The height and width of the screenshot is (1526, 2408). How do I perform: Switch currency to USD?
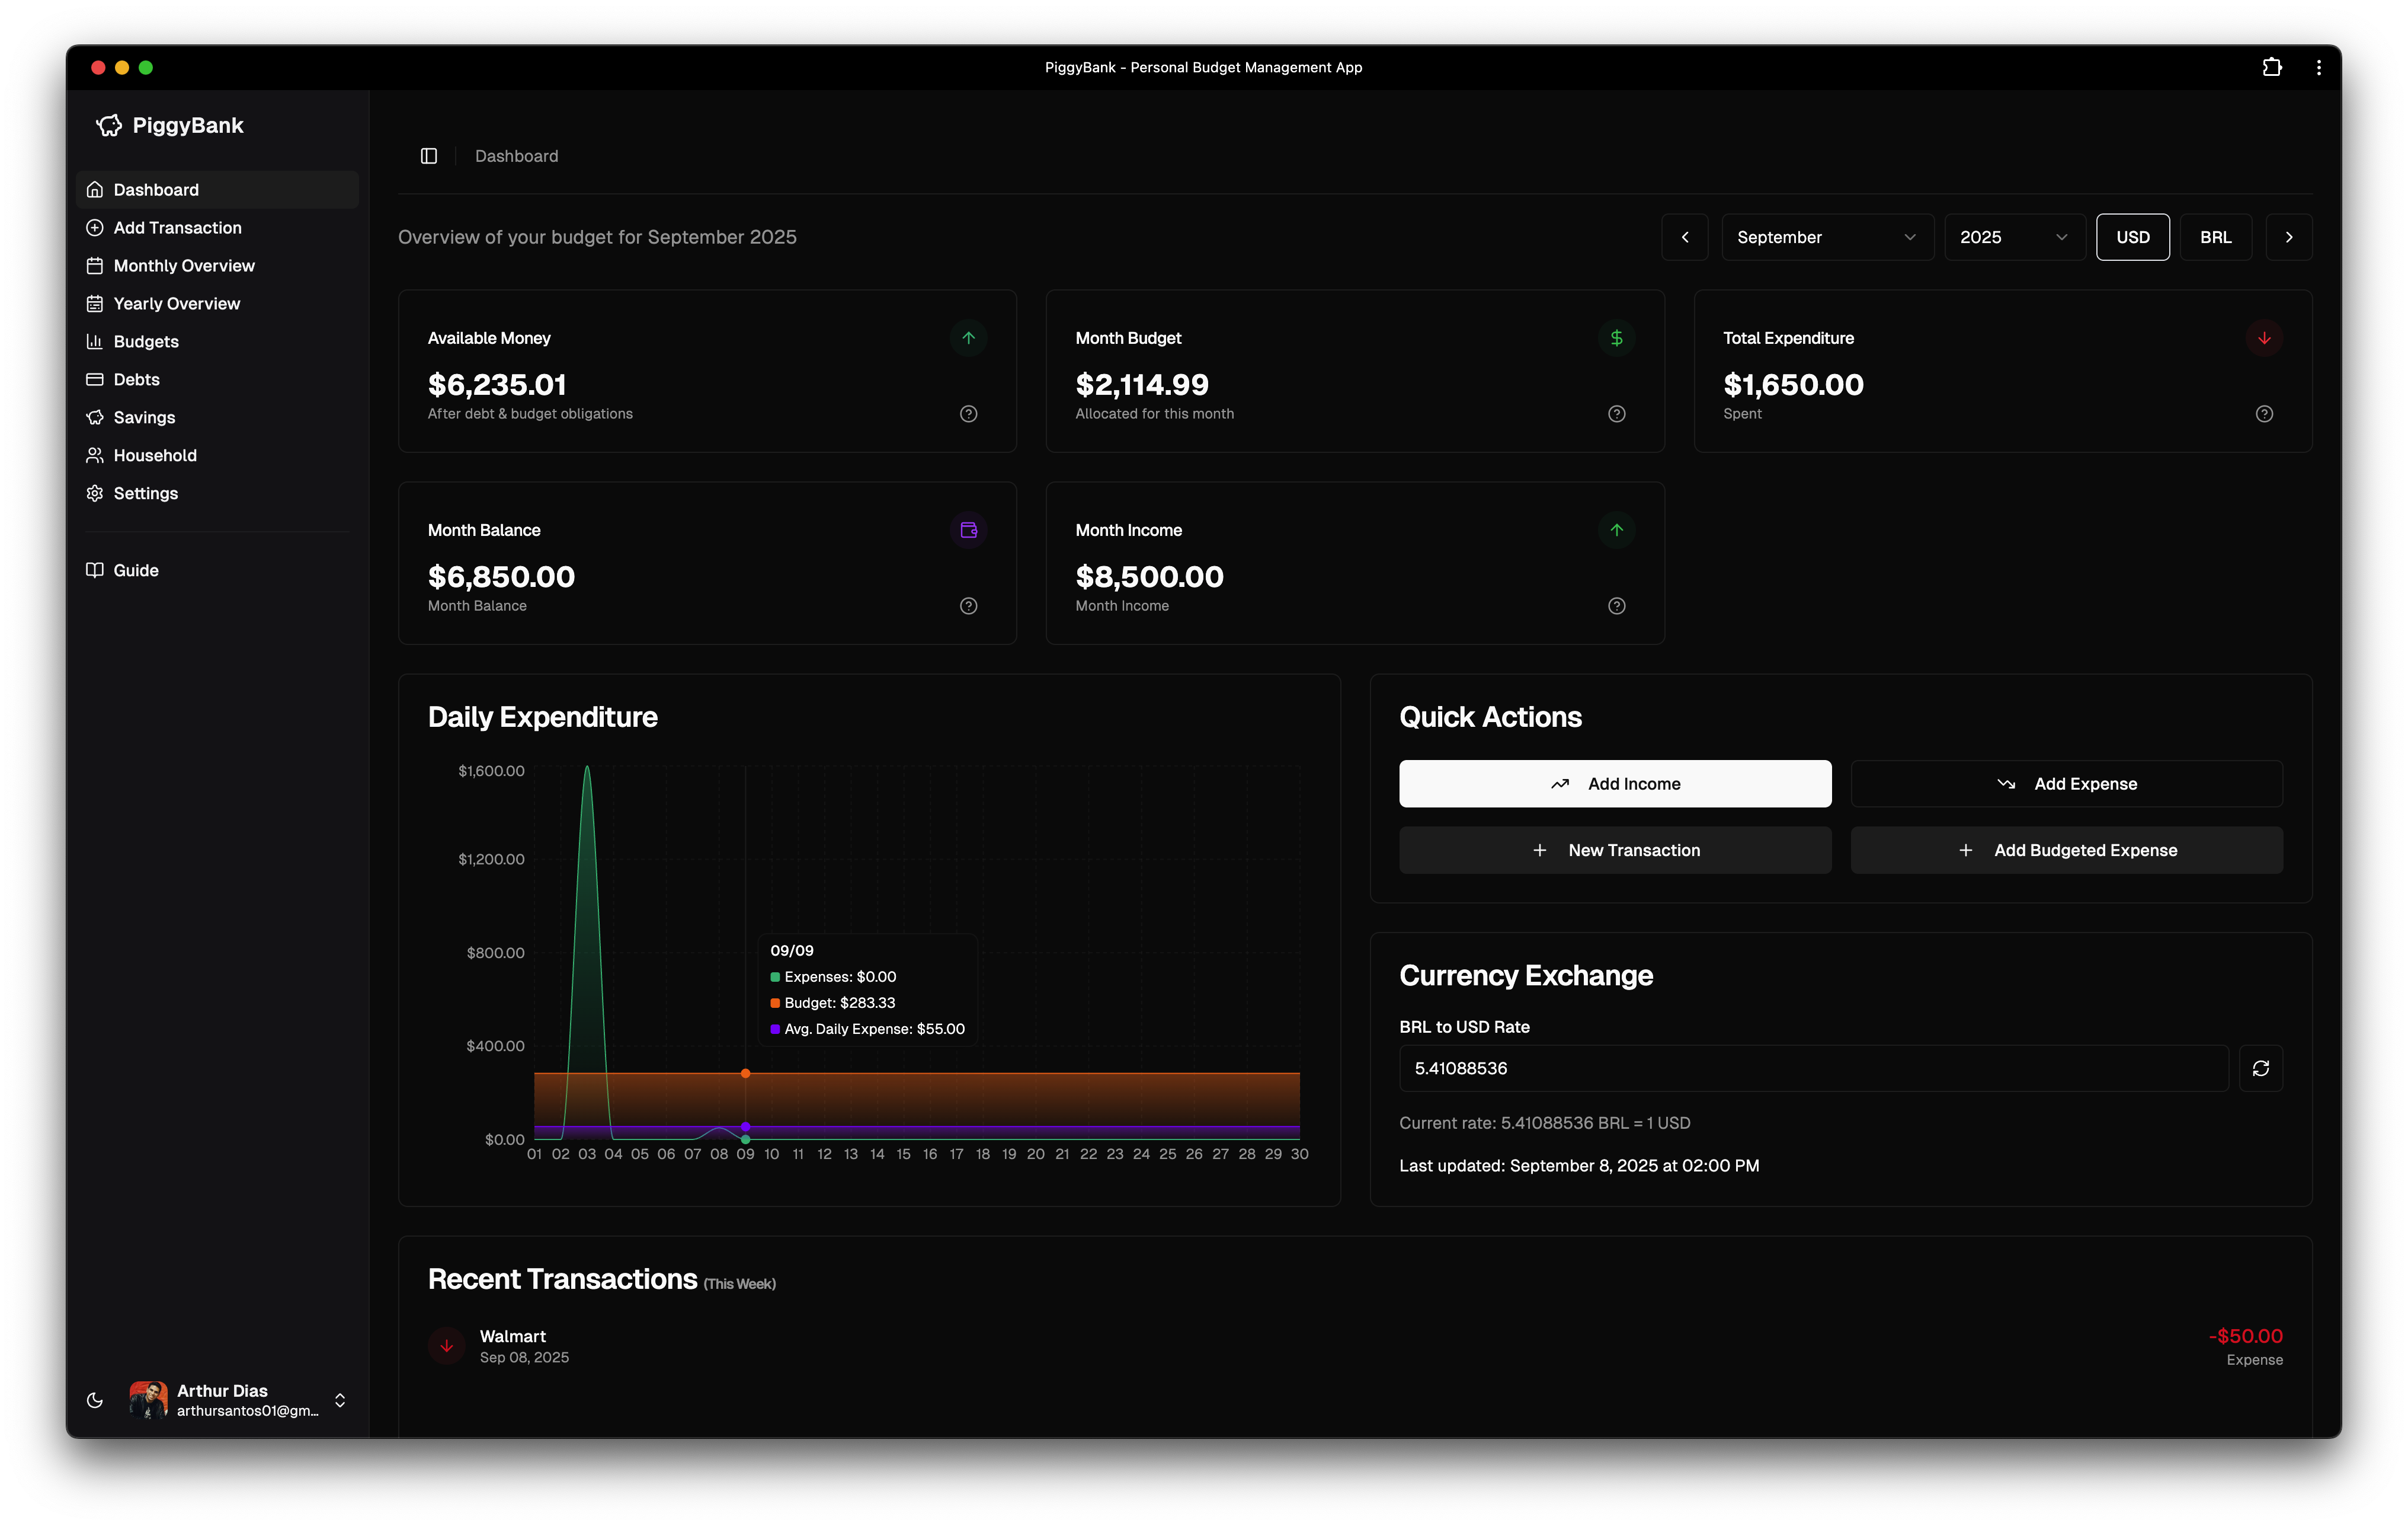coord(2132,237)
